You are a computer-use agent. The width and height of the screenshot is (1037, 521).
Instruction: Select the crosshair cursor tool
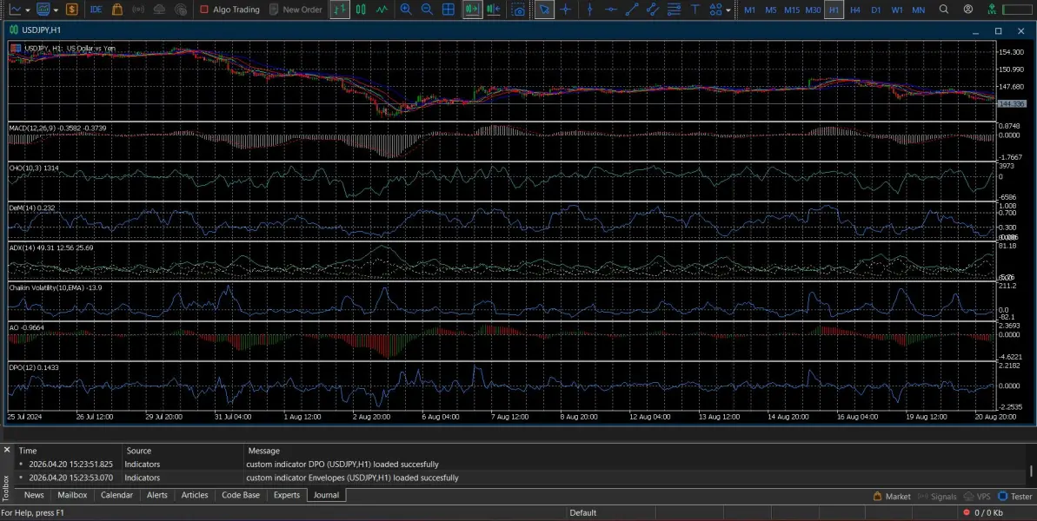coord(566,10)
